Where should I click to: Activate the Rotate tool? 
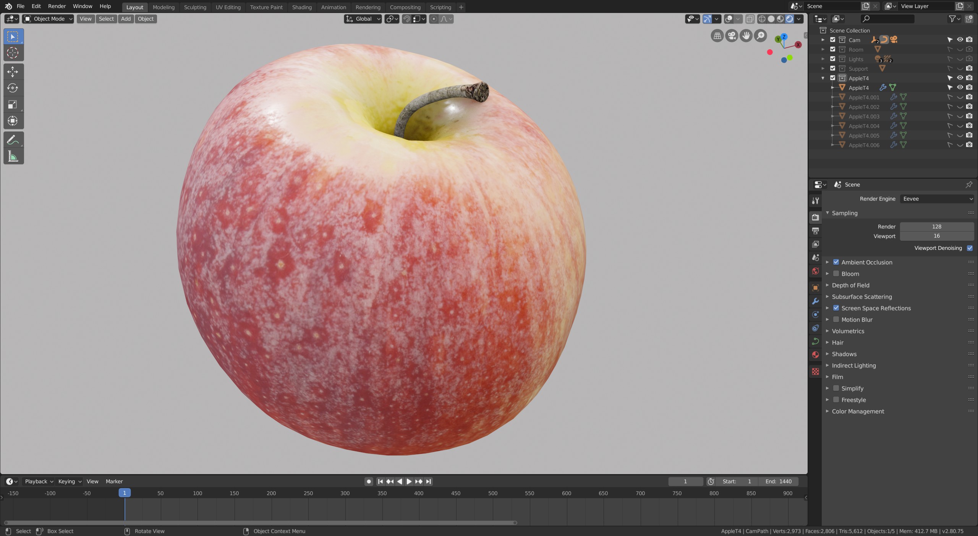[x=13, y=88]
